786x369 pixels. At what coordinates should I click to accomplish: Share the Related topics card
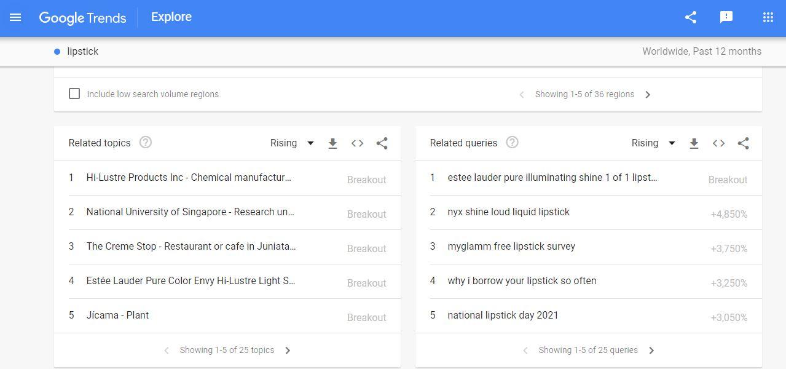382,143
